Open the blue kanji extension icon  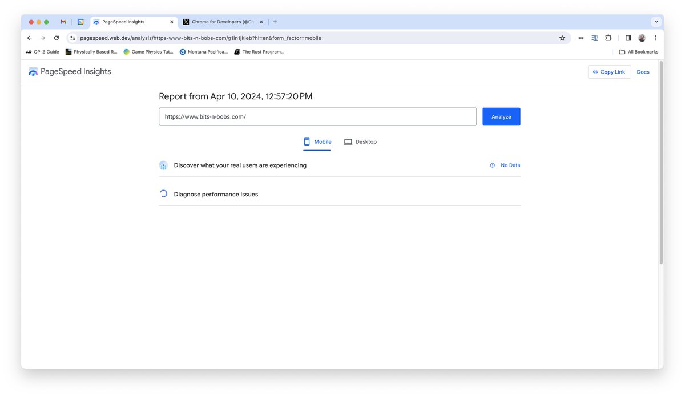tap(594, 38)
